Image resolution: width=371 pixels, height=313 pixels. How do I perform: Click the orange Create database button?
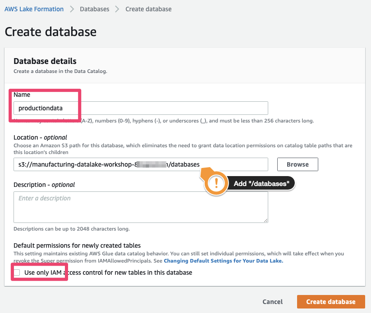point(330,302)
